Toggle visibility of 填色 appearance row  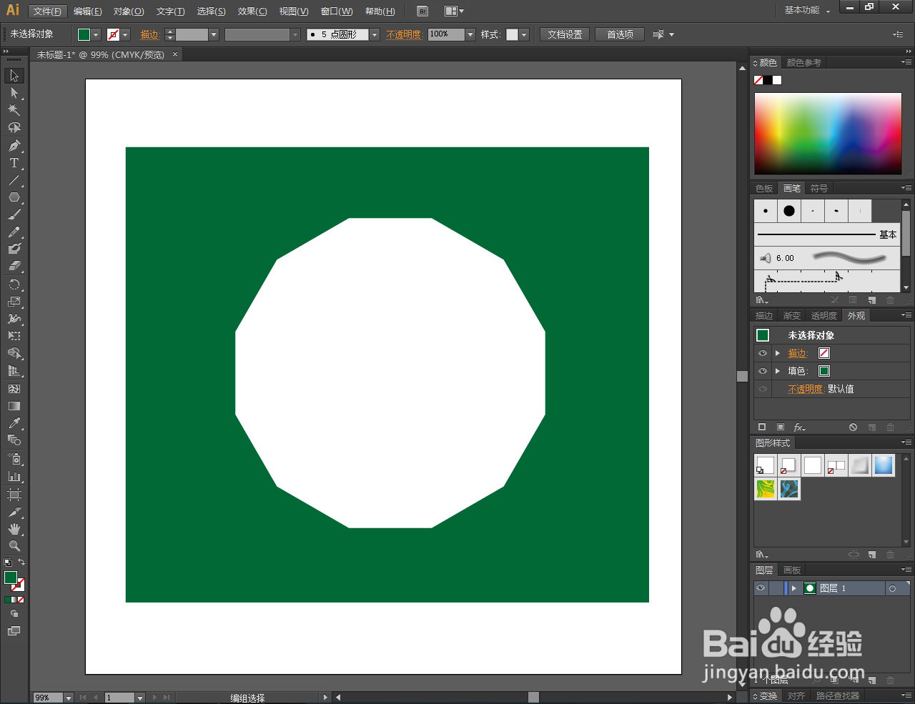763,371
